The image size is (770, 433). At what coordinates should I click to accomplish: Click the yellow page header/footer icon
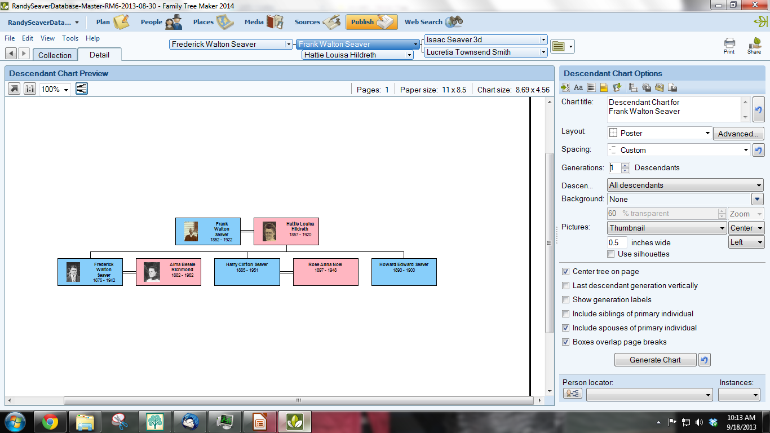click(603, 87)
